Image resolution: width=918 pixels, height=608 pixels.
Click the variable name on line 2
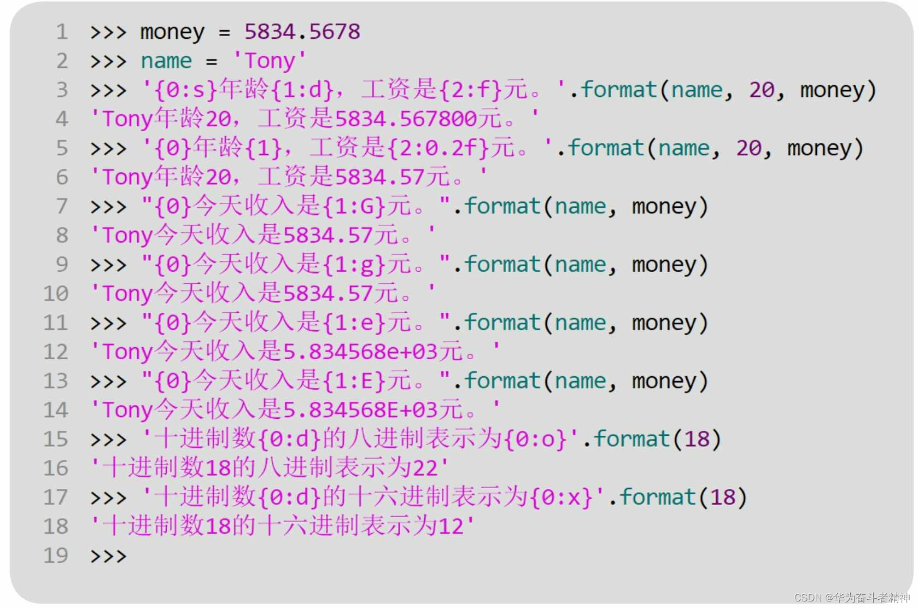[166, 61]
